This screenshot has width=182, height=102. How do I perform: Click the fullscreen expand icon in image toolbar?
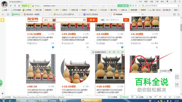tap(109, 52)
